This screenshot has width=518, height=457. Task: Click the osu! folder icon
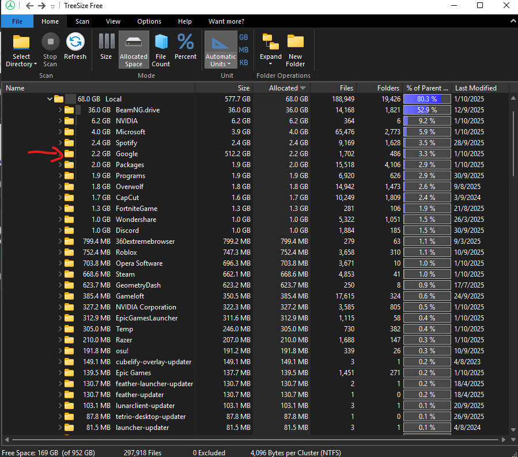69,350
